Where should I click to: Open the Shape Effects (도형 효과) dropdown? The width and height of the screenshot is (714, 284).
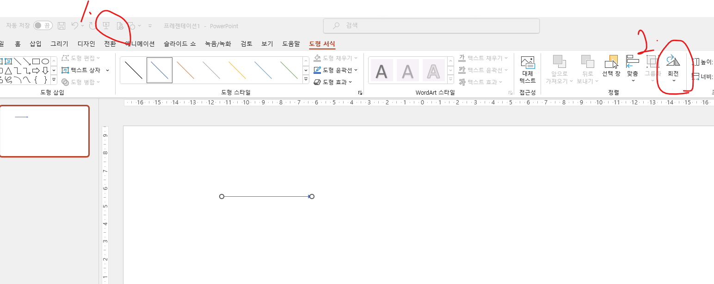[x=350, y=82]
